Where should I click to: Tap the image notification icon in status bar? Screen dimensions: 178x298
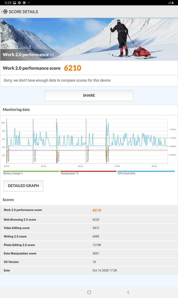[14, 3]
